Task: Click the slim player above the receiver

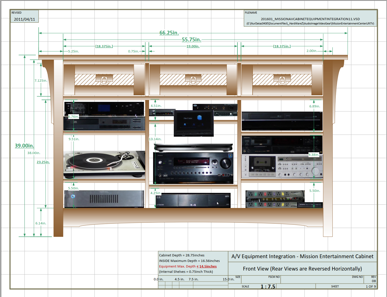Action: [193, 147]
